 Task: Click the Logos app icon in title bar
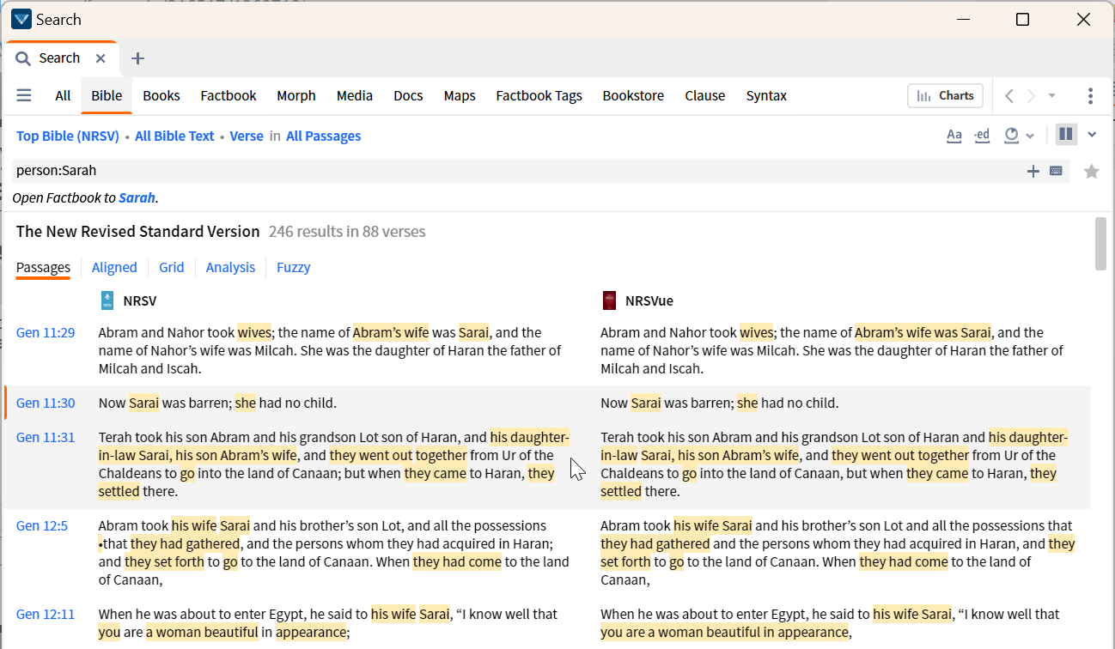pyautogui.click(x=21, y=19)
